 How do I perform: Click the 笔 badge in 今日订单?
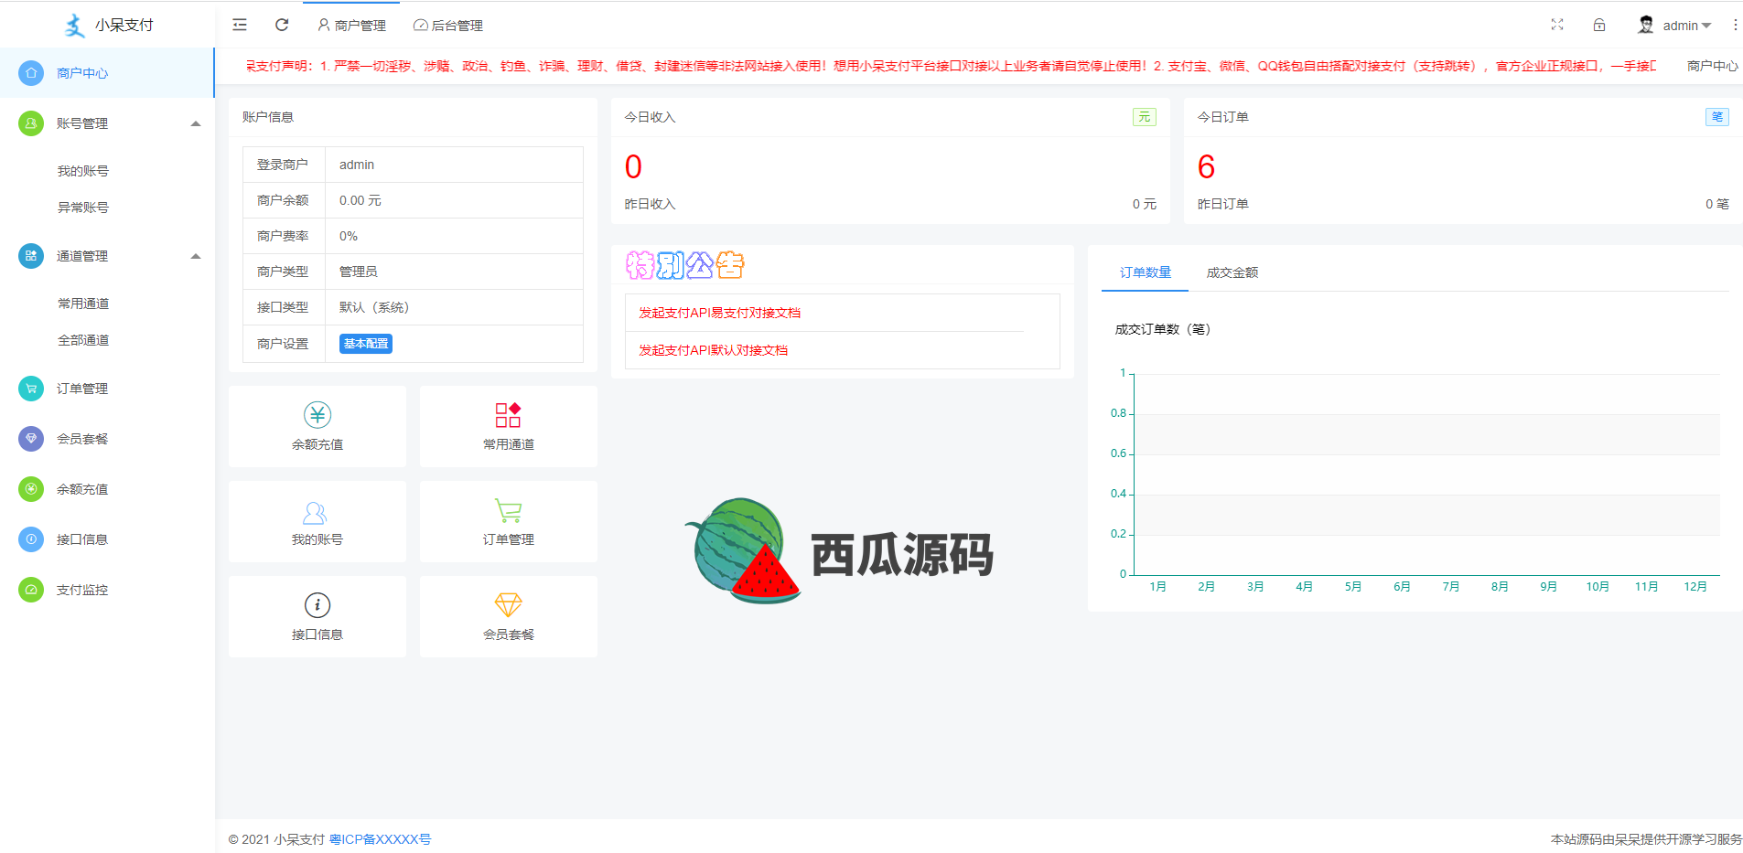click(1717, 117)
